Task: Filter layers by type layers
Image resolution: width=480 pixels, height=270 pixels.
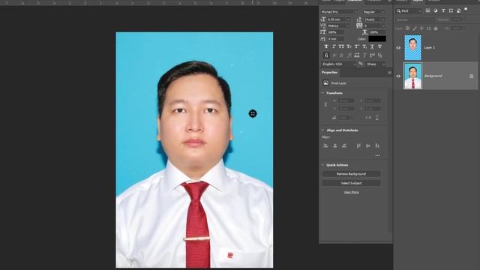Action: tap(443, 10)
